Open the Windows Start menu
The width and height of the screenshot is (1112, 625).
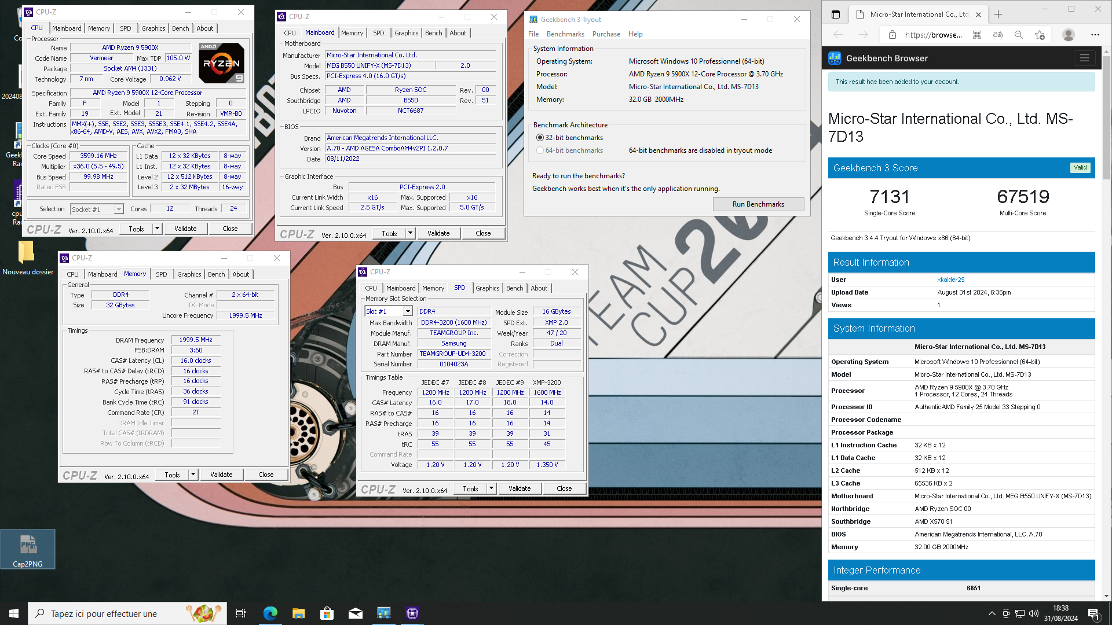[14, 613]
